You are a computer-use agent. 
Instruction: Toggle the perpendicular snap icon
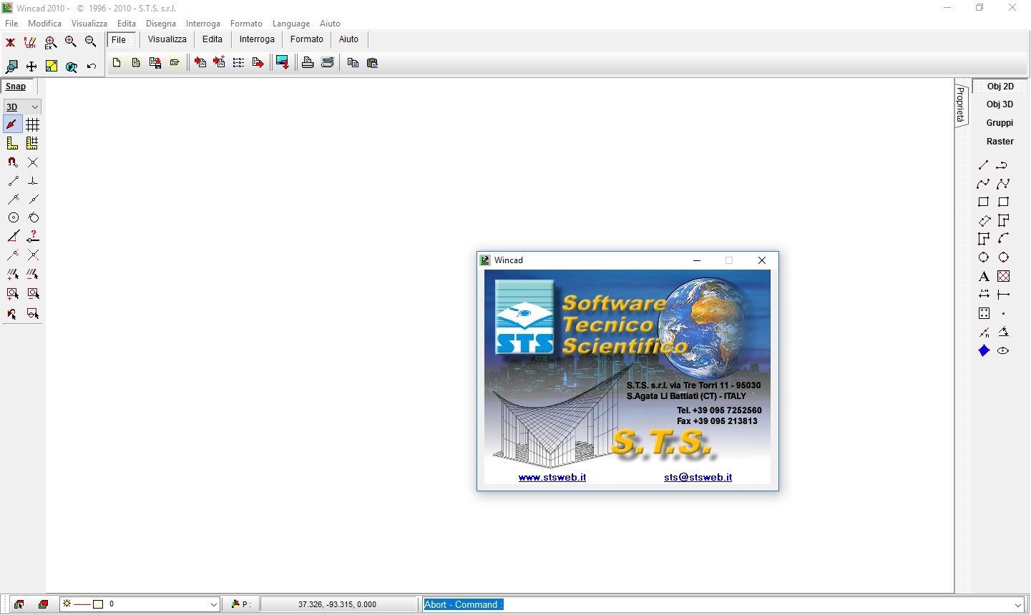coord(33,181)
